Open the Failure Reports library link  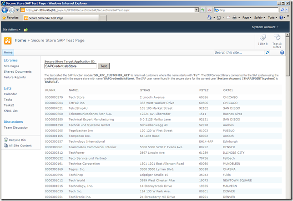click(15, 77)
